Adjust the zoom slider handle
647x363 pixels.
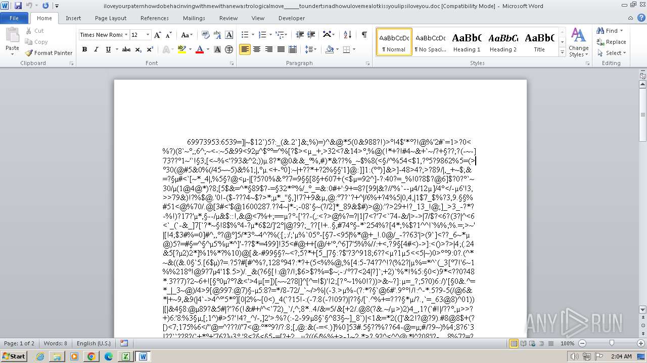point(611,343)
